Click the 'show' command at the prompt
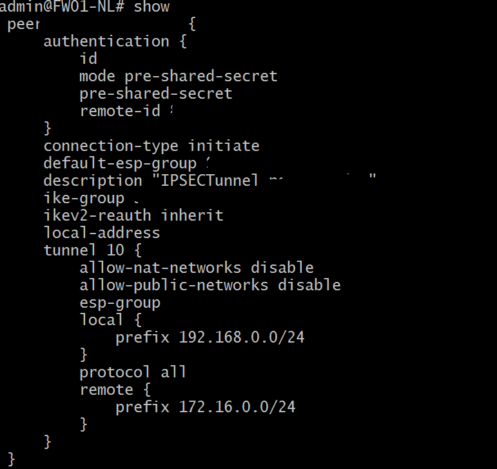Image resolution: width=497 pixels, height=469 pixels. pos(151,6)
